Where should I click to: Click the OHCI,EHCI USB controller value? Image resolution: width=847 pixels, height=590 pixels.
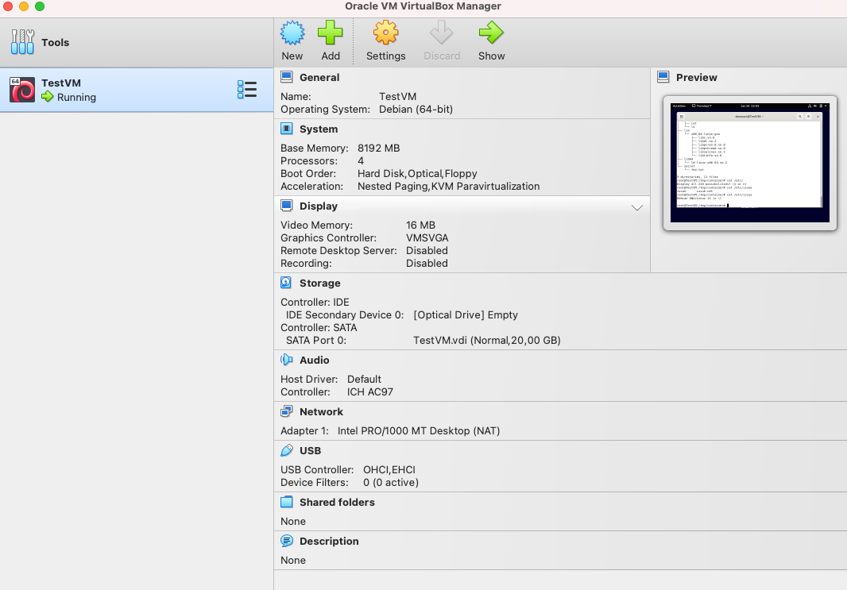pos(389,469)
